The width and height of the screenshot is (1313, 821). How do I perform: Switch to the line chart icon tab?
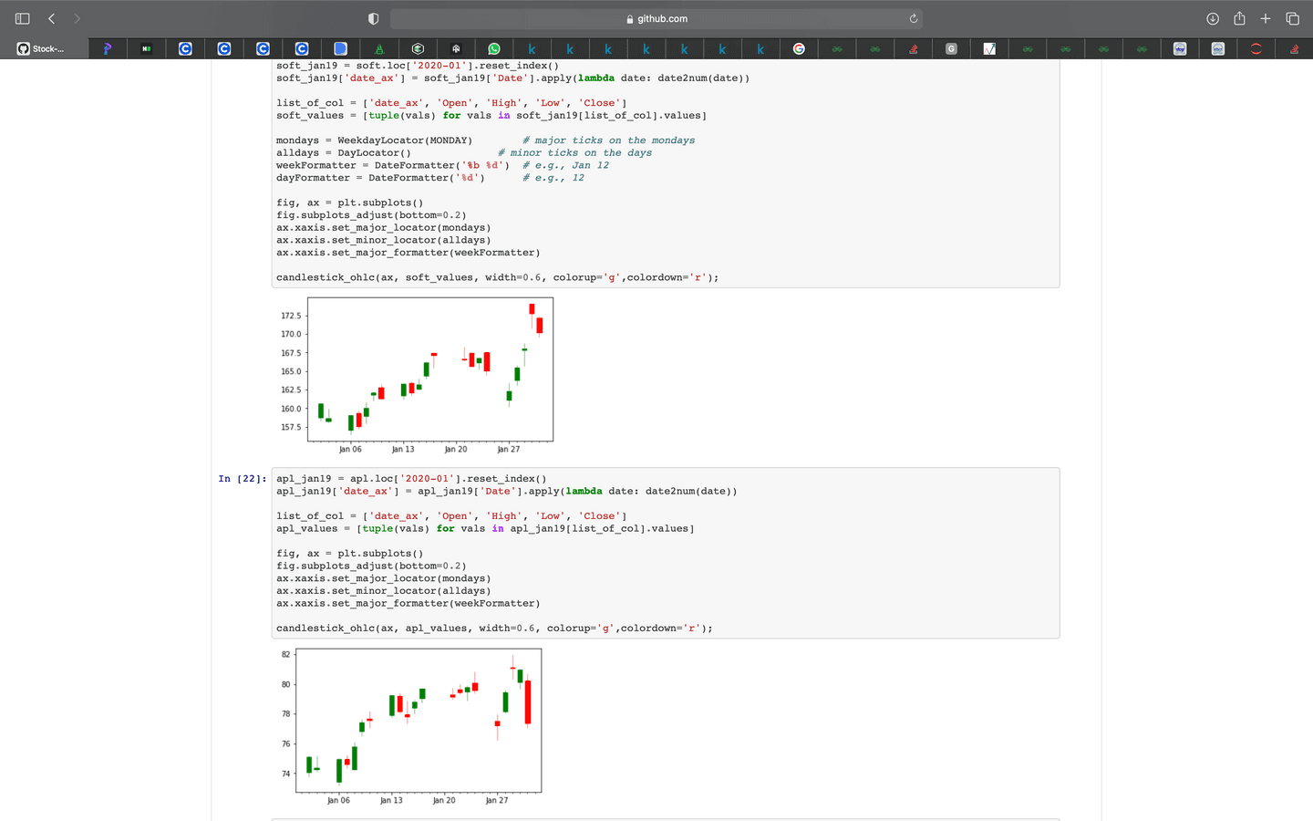(989, 48)
